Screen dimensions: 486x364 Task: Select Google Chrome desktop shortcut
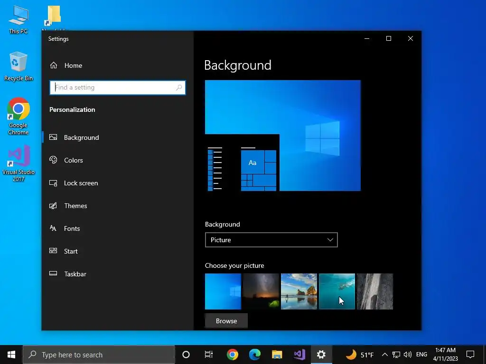coord(19,116)
